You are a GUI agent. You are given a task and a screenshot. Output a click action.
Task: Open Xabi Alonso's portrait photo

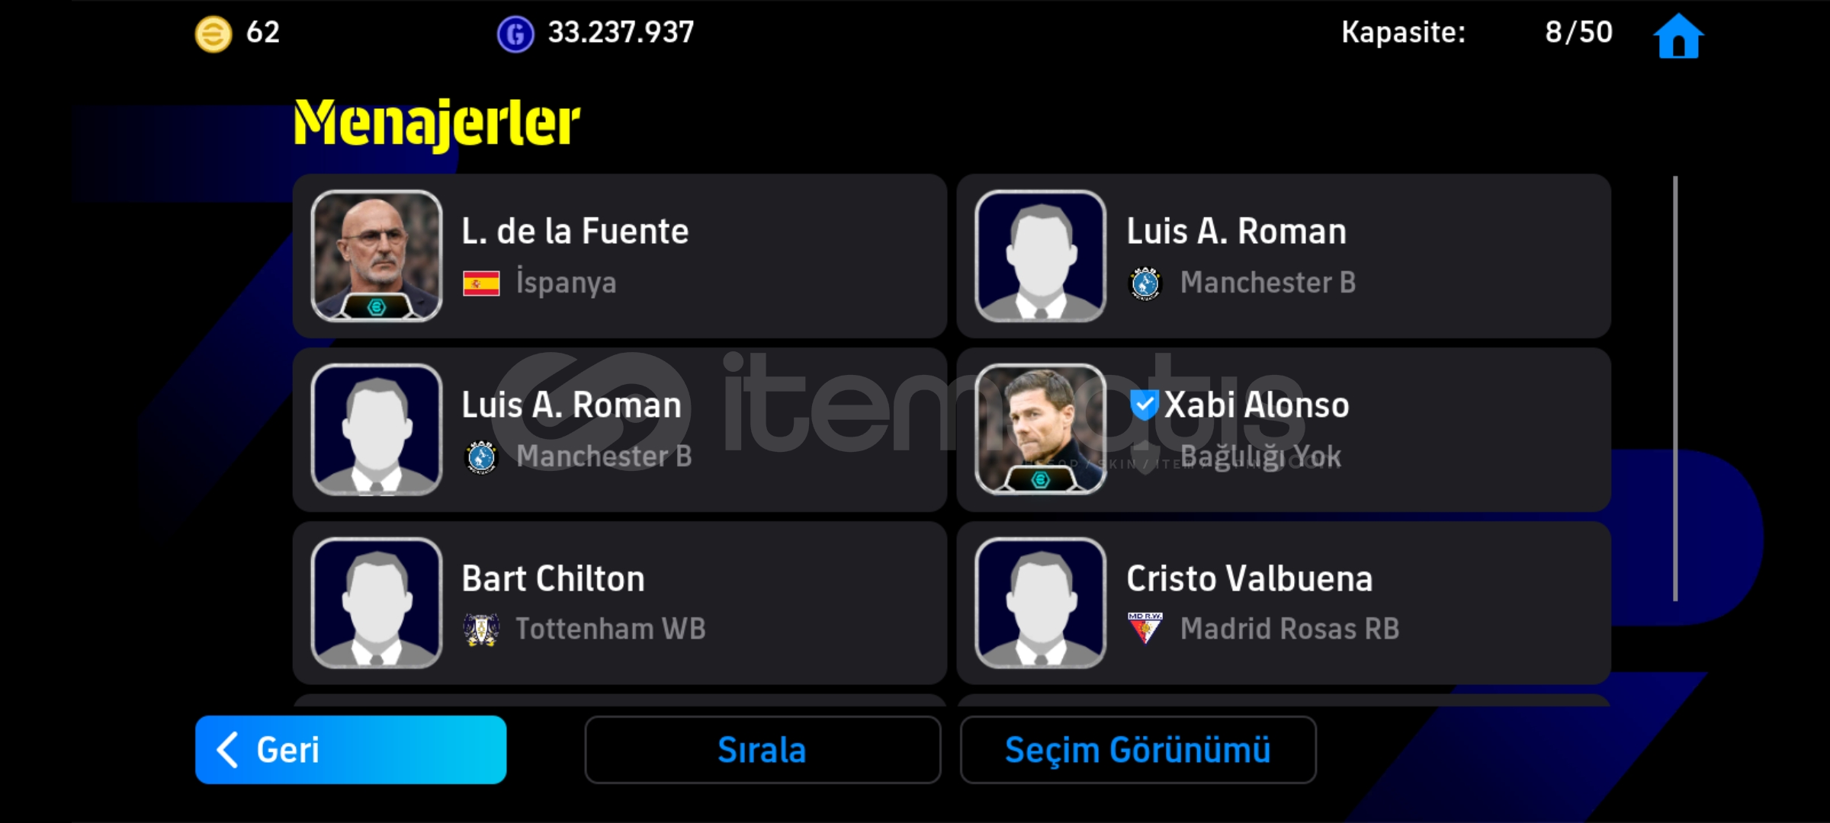point(1041,429)
